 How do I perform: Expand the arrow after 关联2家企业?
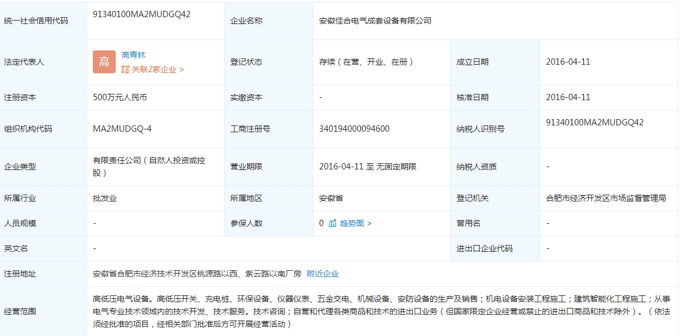[182, 69]
